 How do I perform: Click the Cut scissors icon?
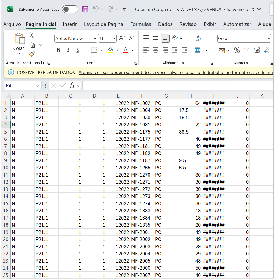31,36
